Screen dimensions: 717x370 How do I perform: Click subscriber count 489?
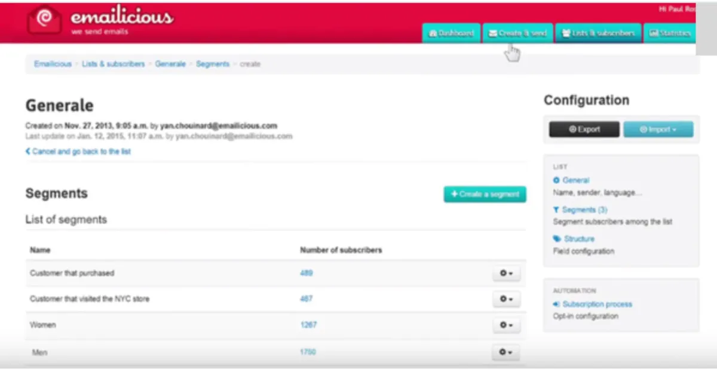tap(306, 273)
